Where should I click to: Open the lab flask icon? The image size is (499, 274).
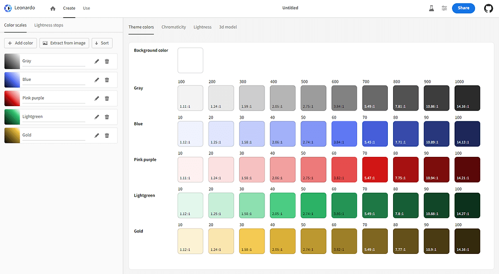click(431, 8)
